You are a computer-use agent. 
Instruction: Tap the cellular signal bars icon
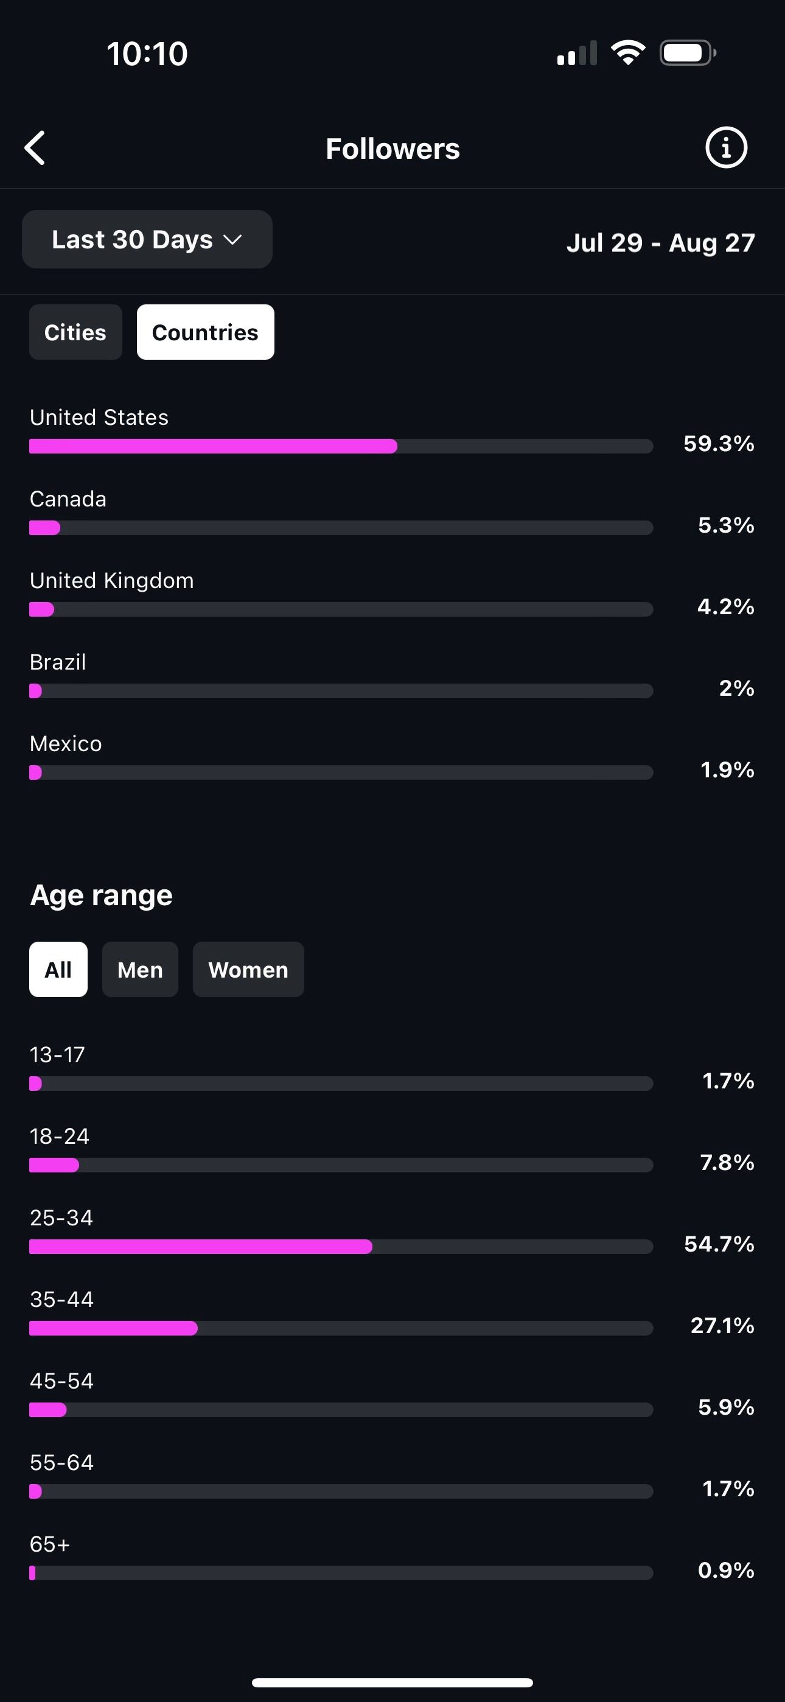[577, 53]
